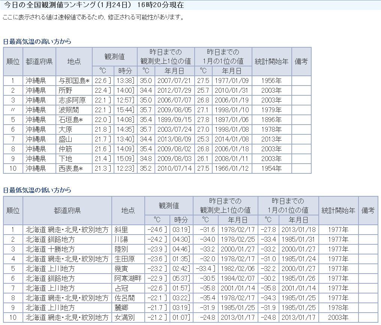Click 備考 header in the low temperature table
Screen dimensions: 381x325
click(368, 210)
